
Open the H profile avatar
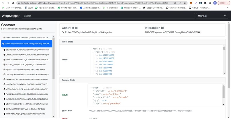(215, 3)
